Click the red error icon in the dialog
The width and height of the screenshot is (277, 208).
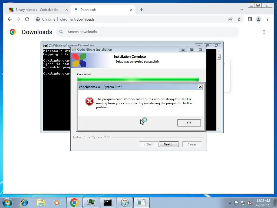click(90, 101)
